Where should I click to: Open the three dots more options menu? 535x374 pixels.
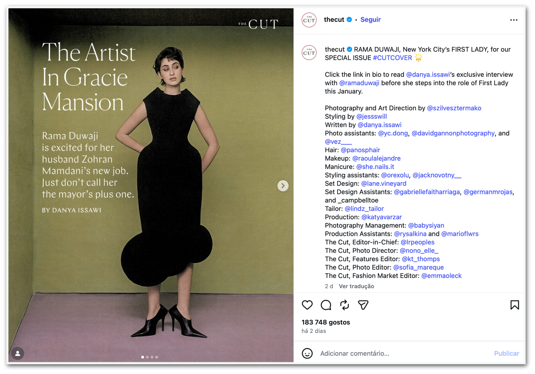(x=514, y=20)
